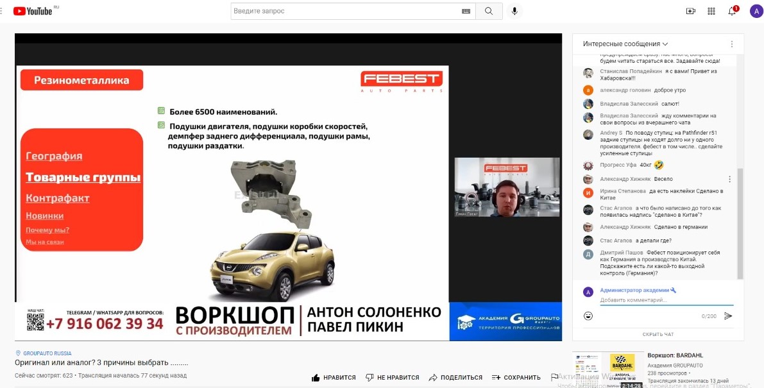Click Andrey S's chat avatar
The height and width of the screenshot is (388, 764).
588,135
